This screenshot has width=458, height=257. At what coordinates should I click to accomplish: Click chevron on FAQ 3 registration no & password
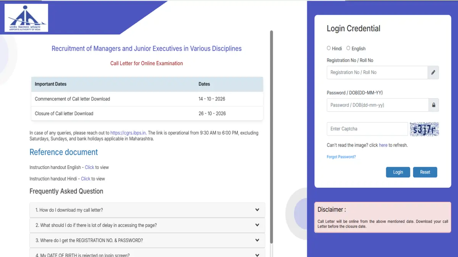click(257, 240)
